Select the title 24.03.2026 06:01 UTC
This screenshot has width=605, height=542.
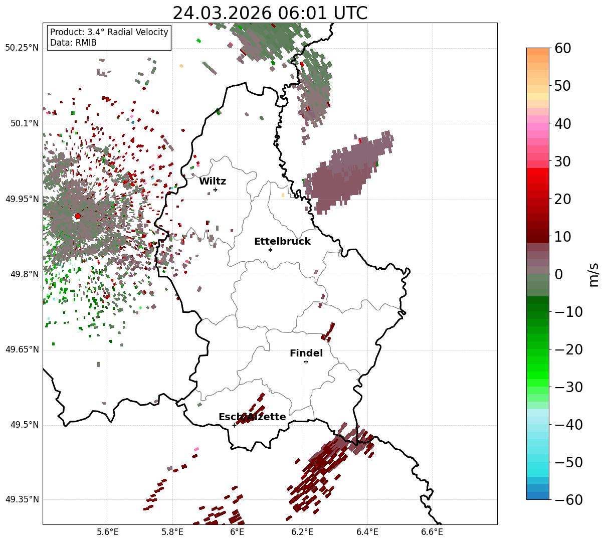pyautogui.click(x=270, y=13)
